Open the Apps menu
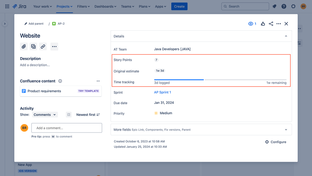This screenshot has height=176, width=312. (x=161, y=6)
